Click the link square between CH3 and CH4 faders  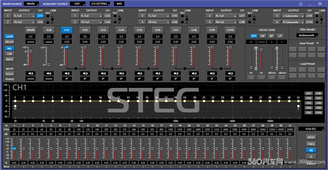tap(112, 69)
